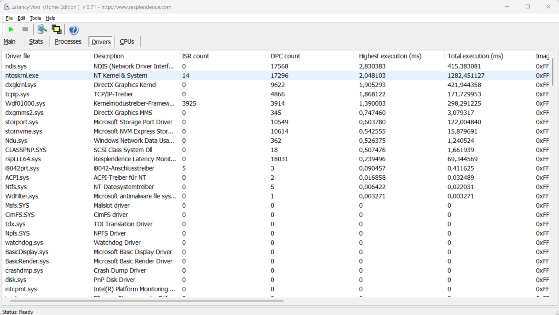Sort by the ISR count column header
The width and height of the screenshot is (559, 315).
click(195, 56)
